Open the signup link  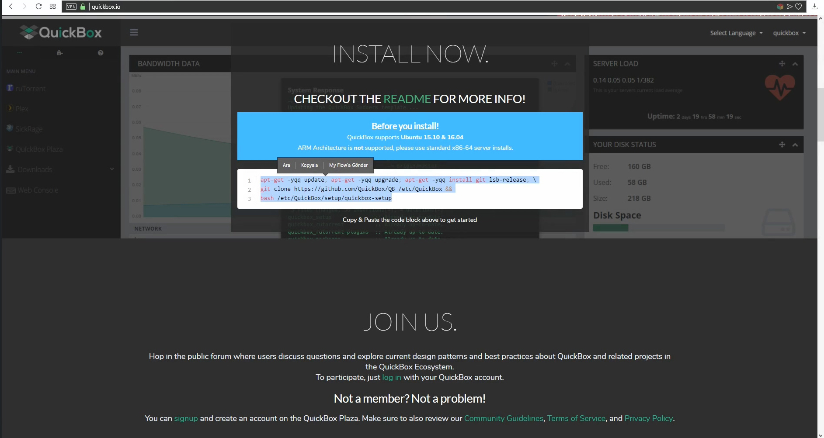186,418
